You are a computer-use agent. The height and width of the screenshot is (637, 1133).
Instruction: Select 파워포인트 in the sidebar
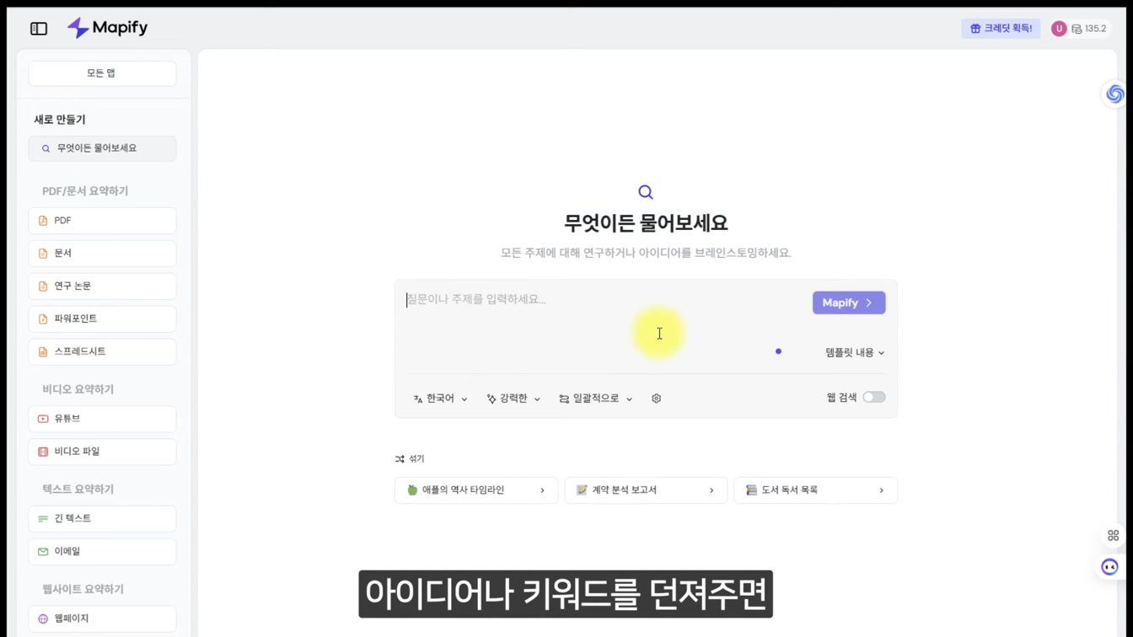click(102, 319)
